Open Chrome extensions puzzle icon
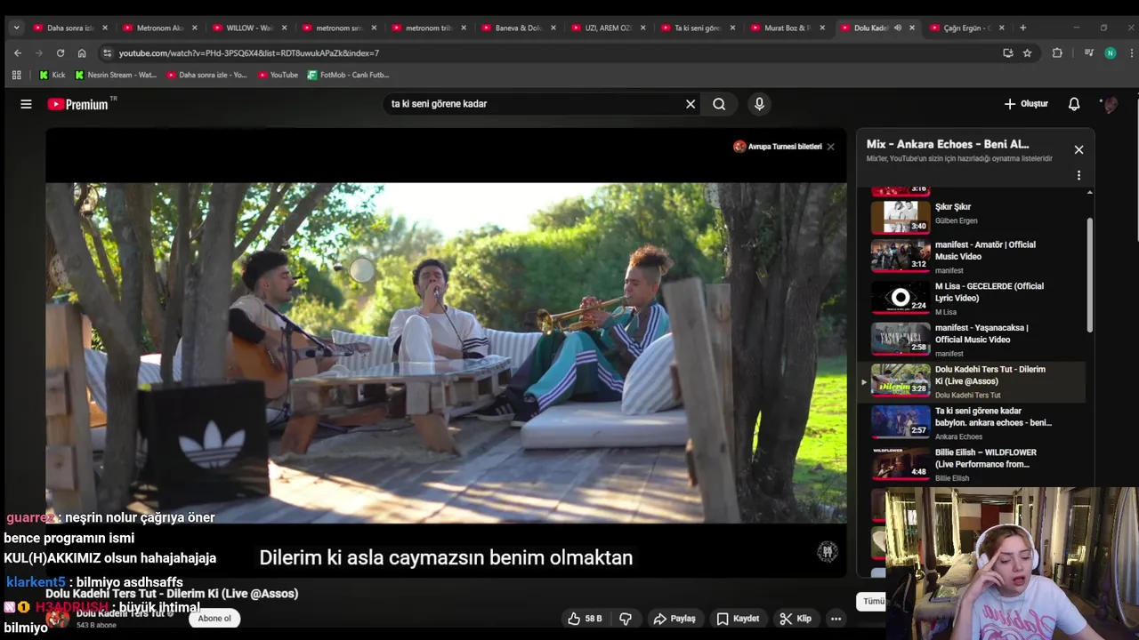Viewport: 1139px width, 640px height. coord(1057,52)
